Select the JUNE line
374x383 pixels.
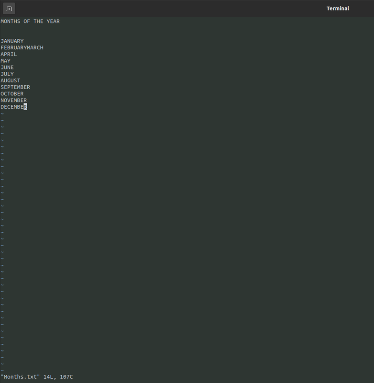pyautogui.click(x=7, y=68)
